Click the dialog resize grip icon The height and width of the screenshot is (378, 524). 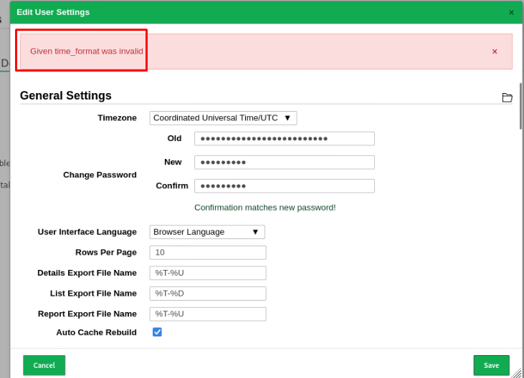pos(517,373)
